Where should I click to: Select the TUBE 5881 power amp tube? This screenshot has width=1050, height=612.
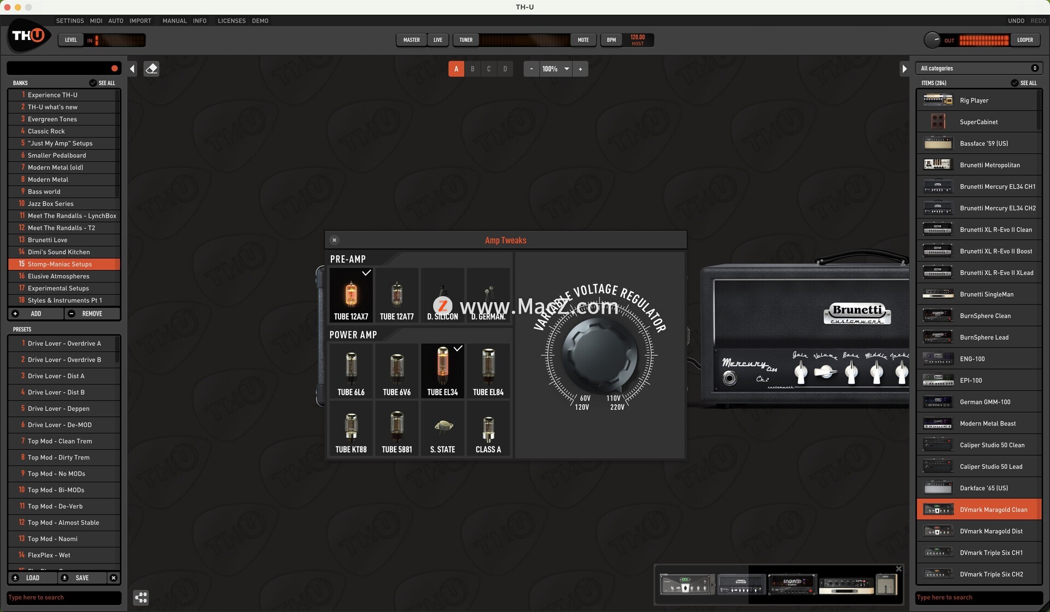397,428
